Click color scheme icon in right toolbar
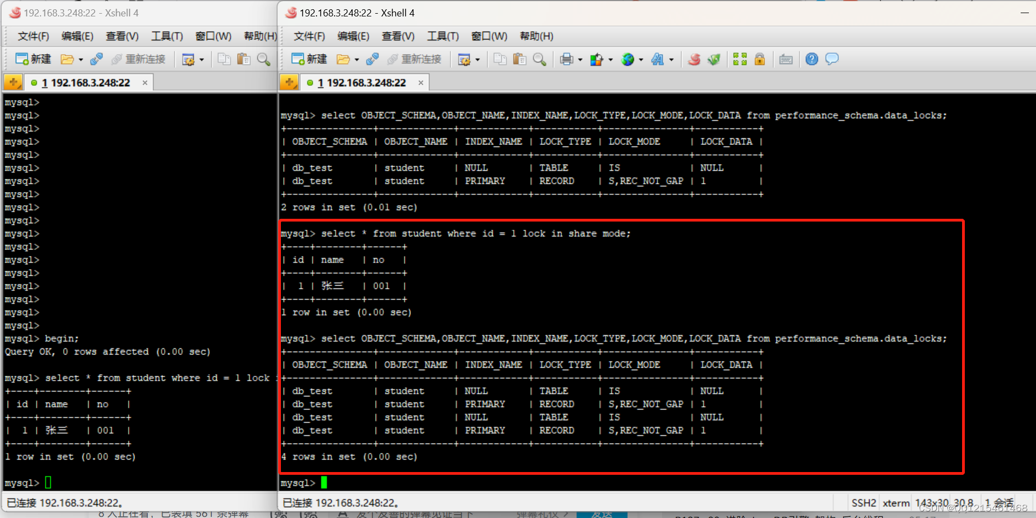Viewport: 1036px width, 518px height. point(597,59)
